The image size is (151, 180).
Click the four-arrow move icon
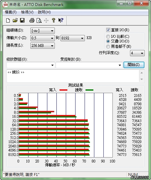point(46,21)
